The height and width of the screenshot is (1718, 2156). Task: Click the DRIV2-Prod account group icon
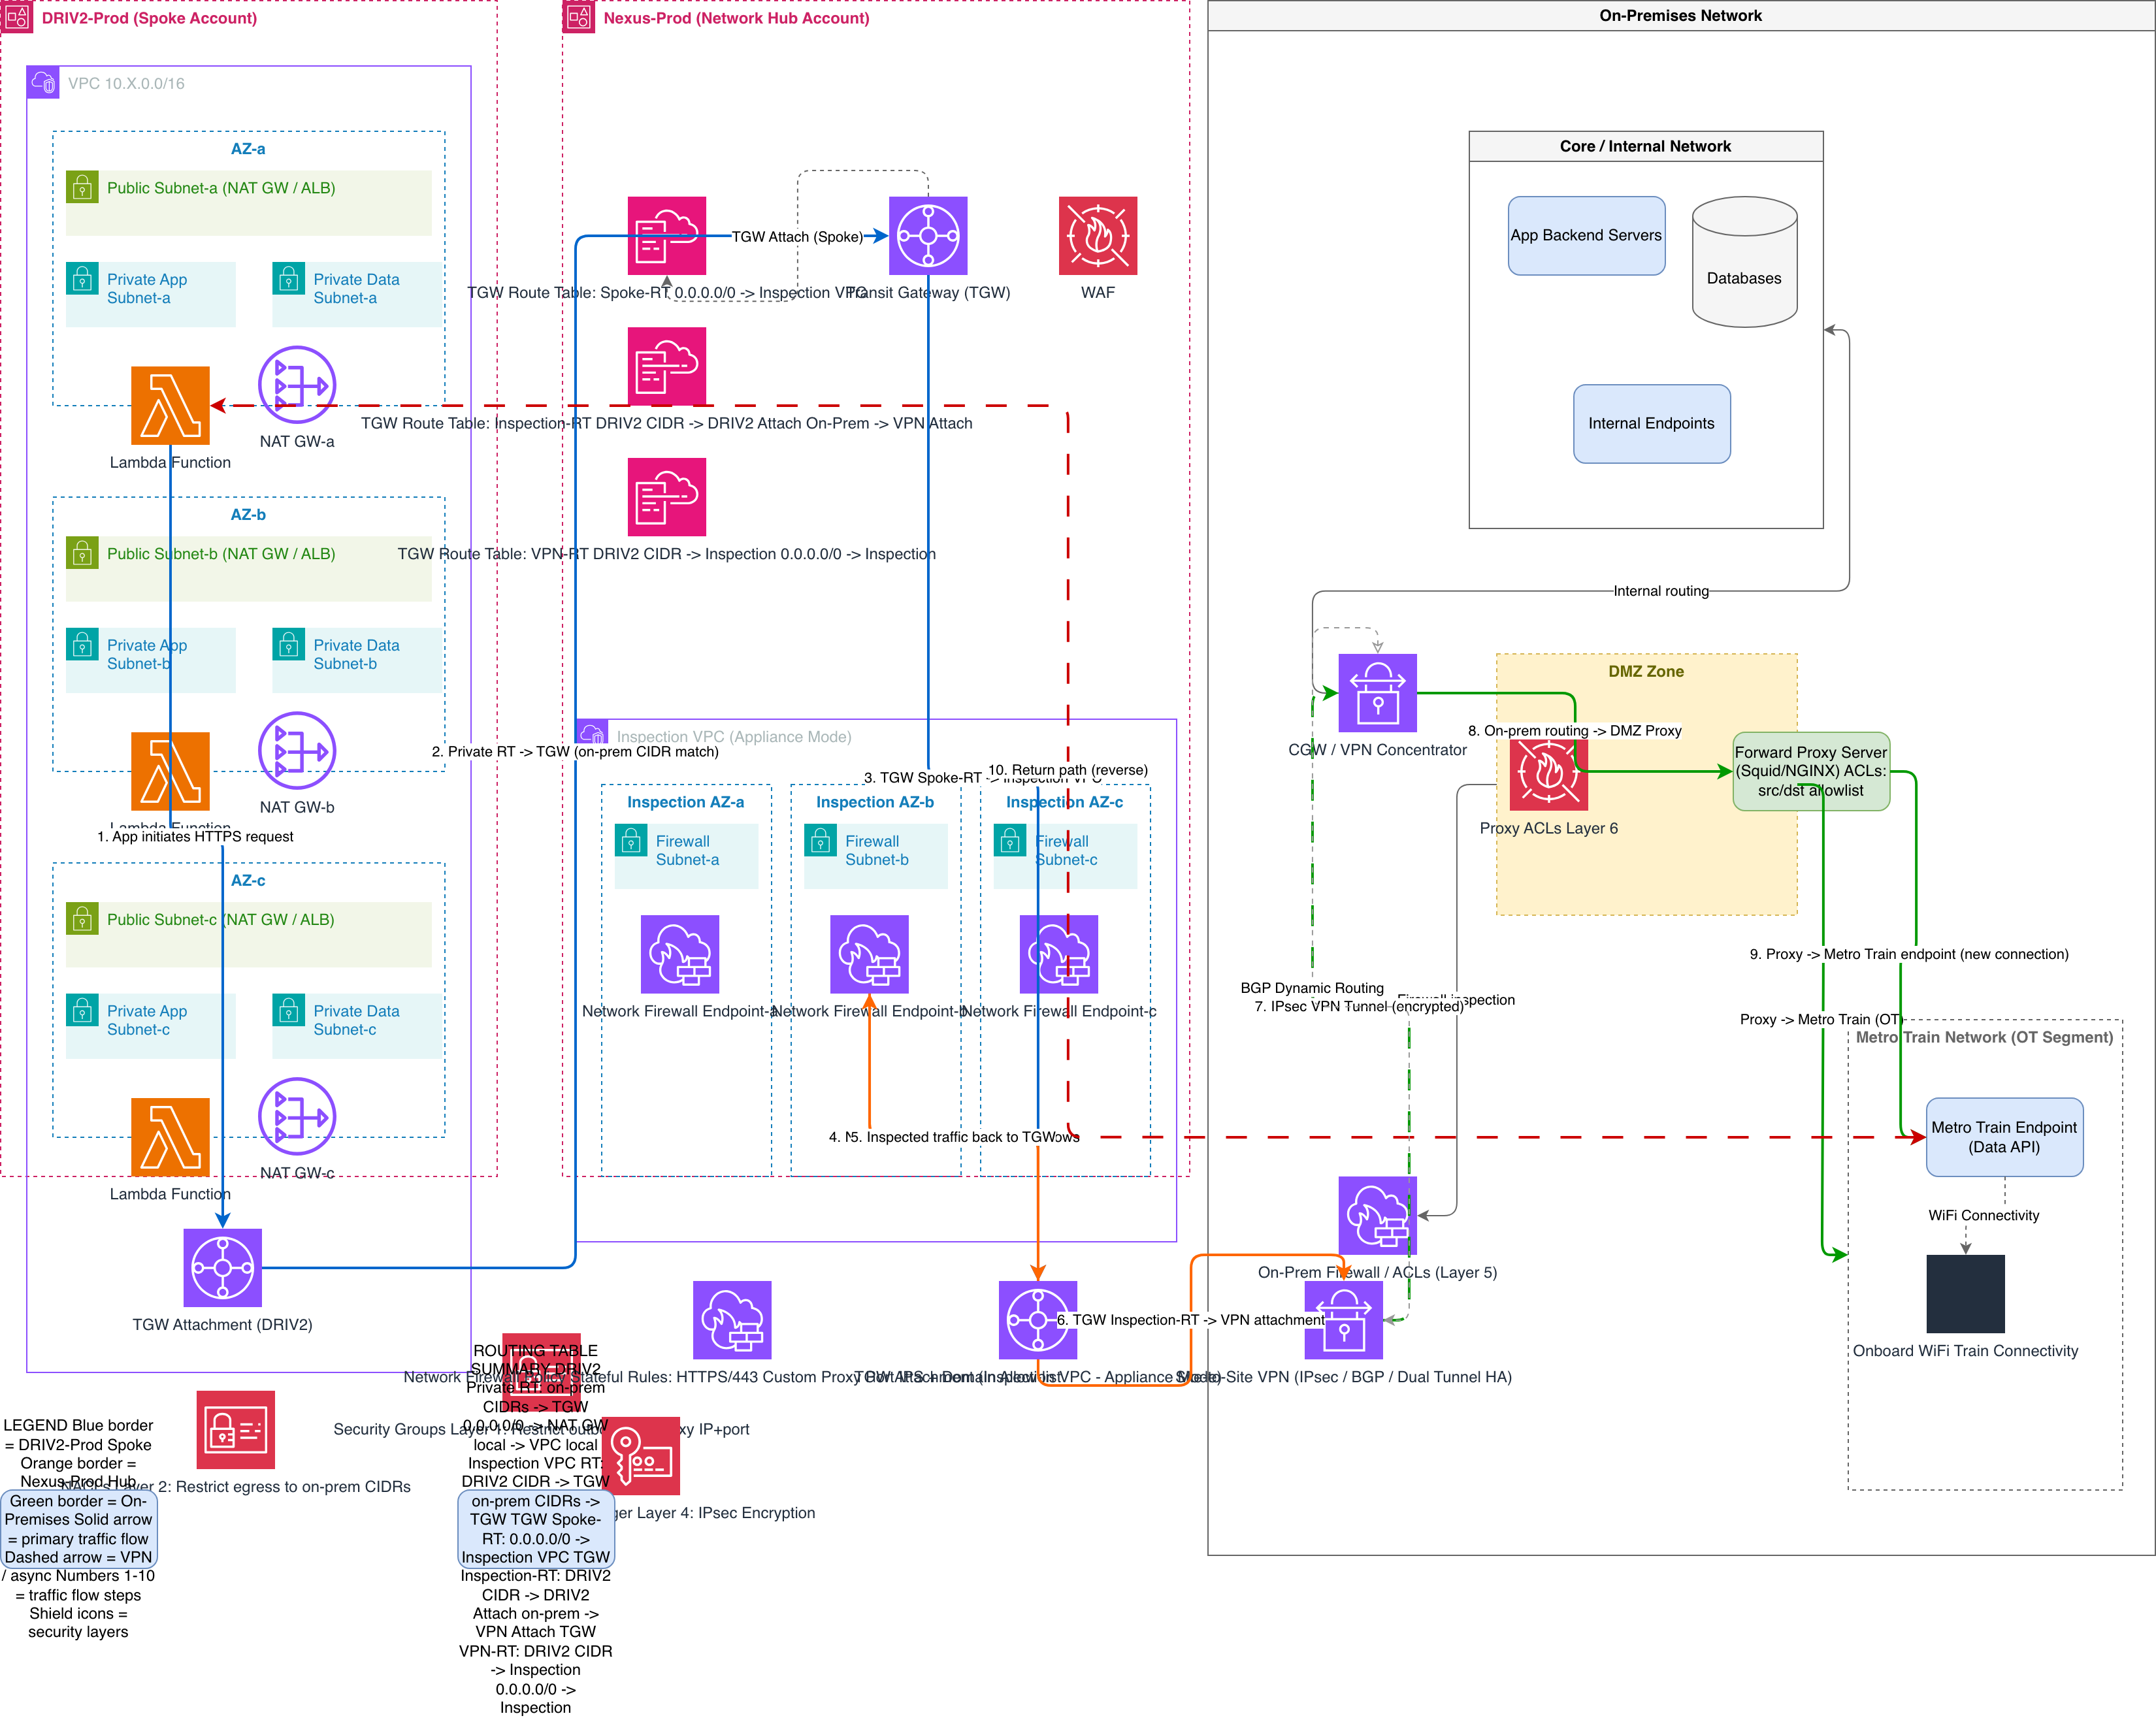click(17, 17)
